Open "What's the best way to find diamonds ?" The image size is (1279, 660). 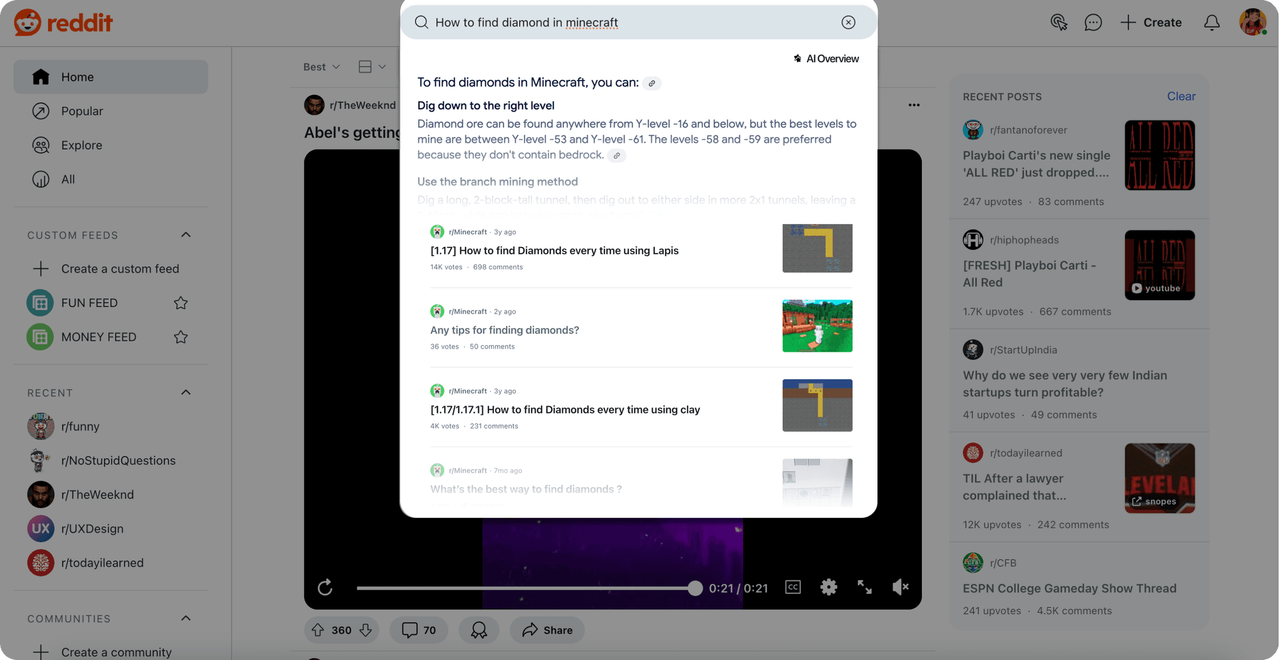526,490
